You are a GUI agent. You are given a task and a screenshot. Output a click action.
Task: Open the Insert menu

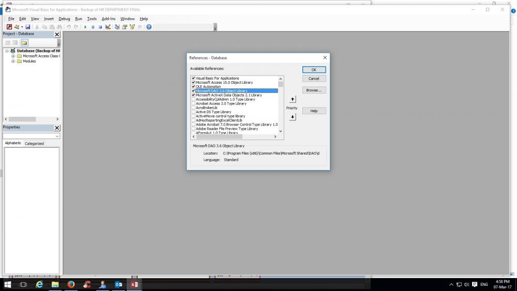pyautogui.click(x=49, y=19)
